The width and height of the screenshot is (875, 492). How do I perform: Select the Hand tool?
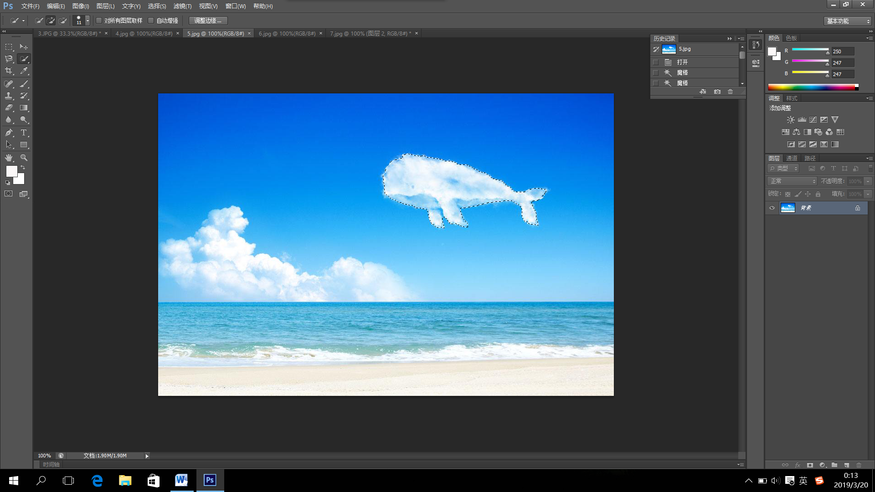(9, 158)
